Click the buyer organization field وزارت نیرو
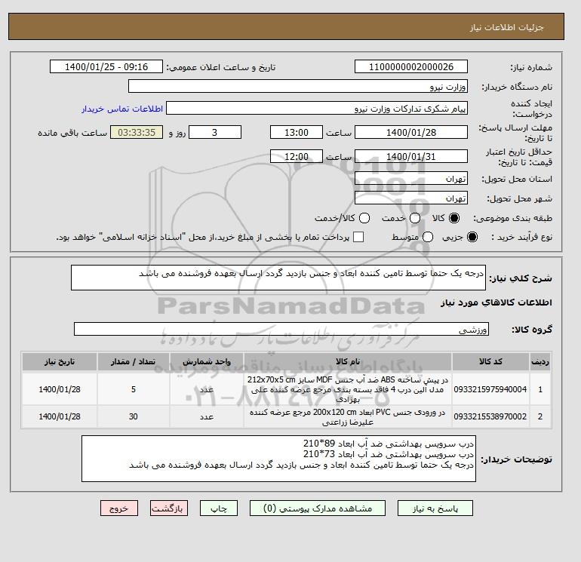The image size is (581, 562). coord(298,86)
